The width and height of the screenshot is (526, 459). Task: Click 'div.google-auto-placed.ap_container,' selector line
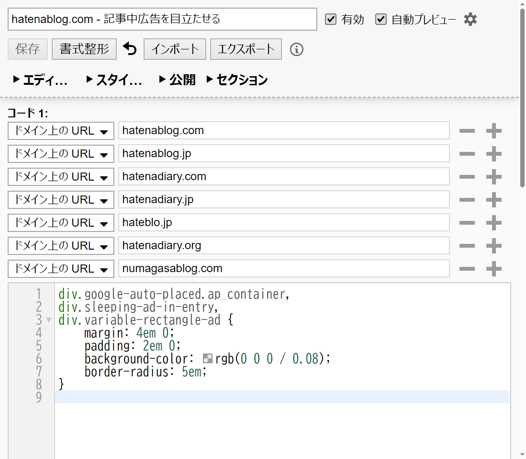[x=174, y=294]
